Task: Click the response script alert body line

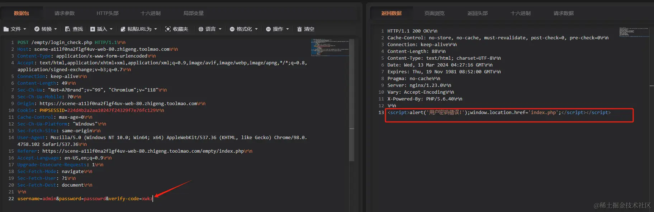Action: pyautogui.click(x=499, y=112)
